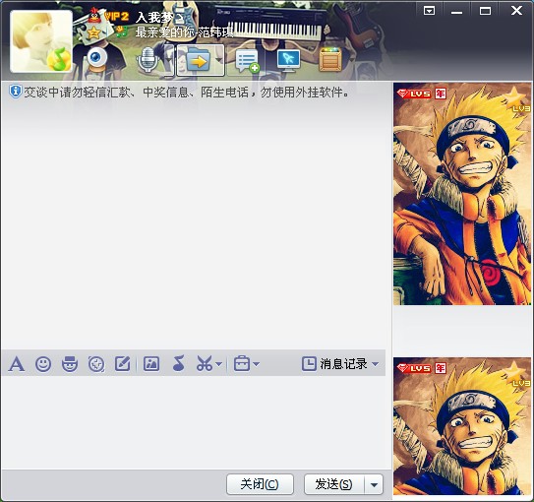The image size is (534, 502).
Task: Share music with the note icon
Action: [x=178, y=363]
